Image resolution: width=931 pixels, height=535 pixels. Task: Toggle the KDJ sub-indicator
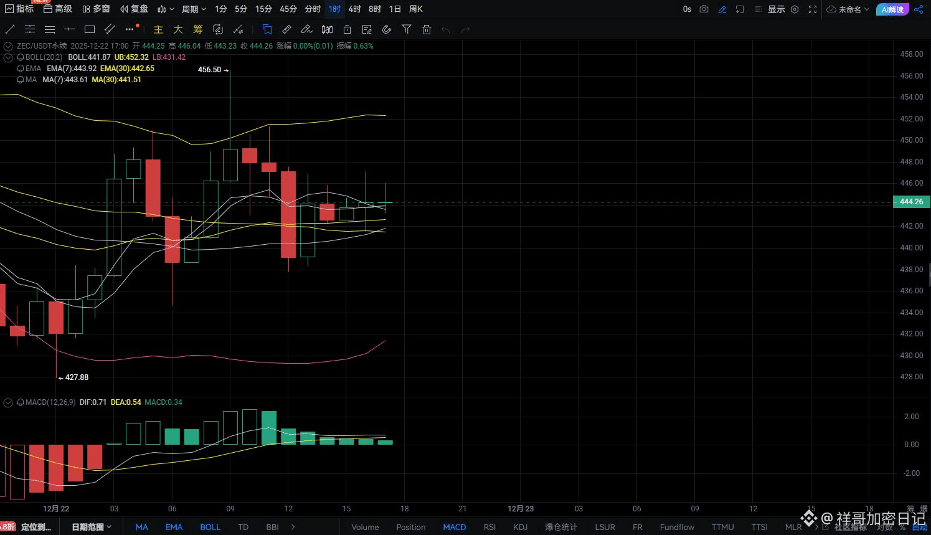520,527
